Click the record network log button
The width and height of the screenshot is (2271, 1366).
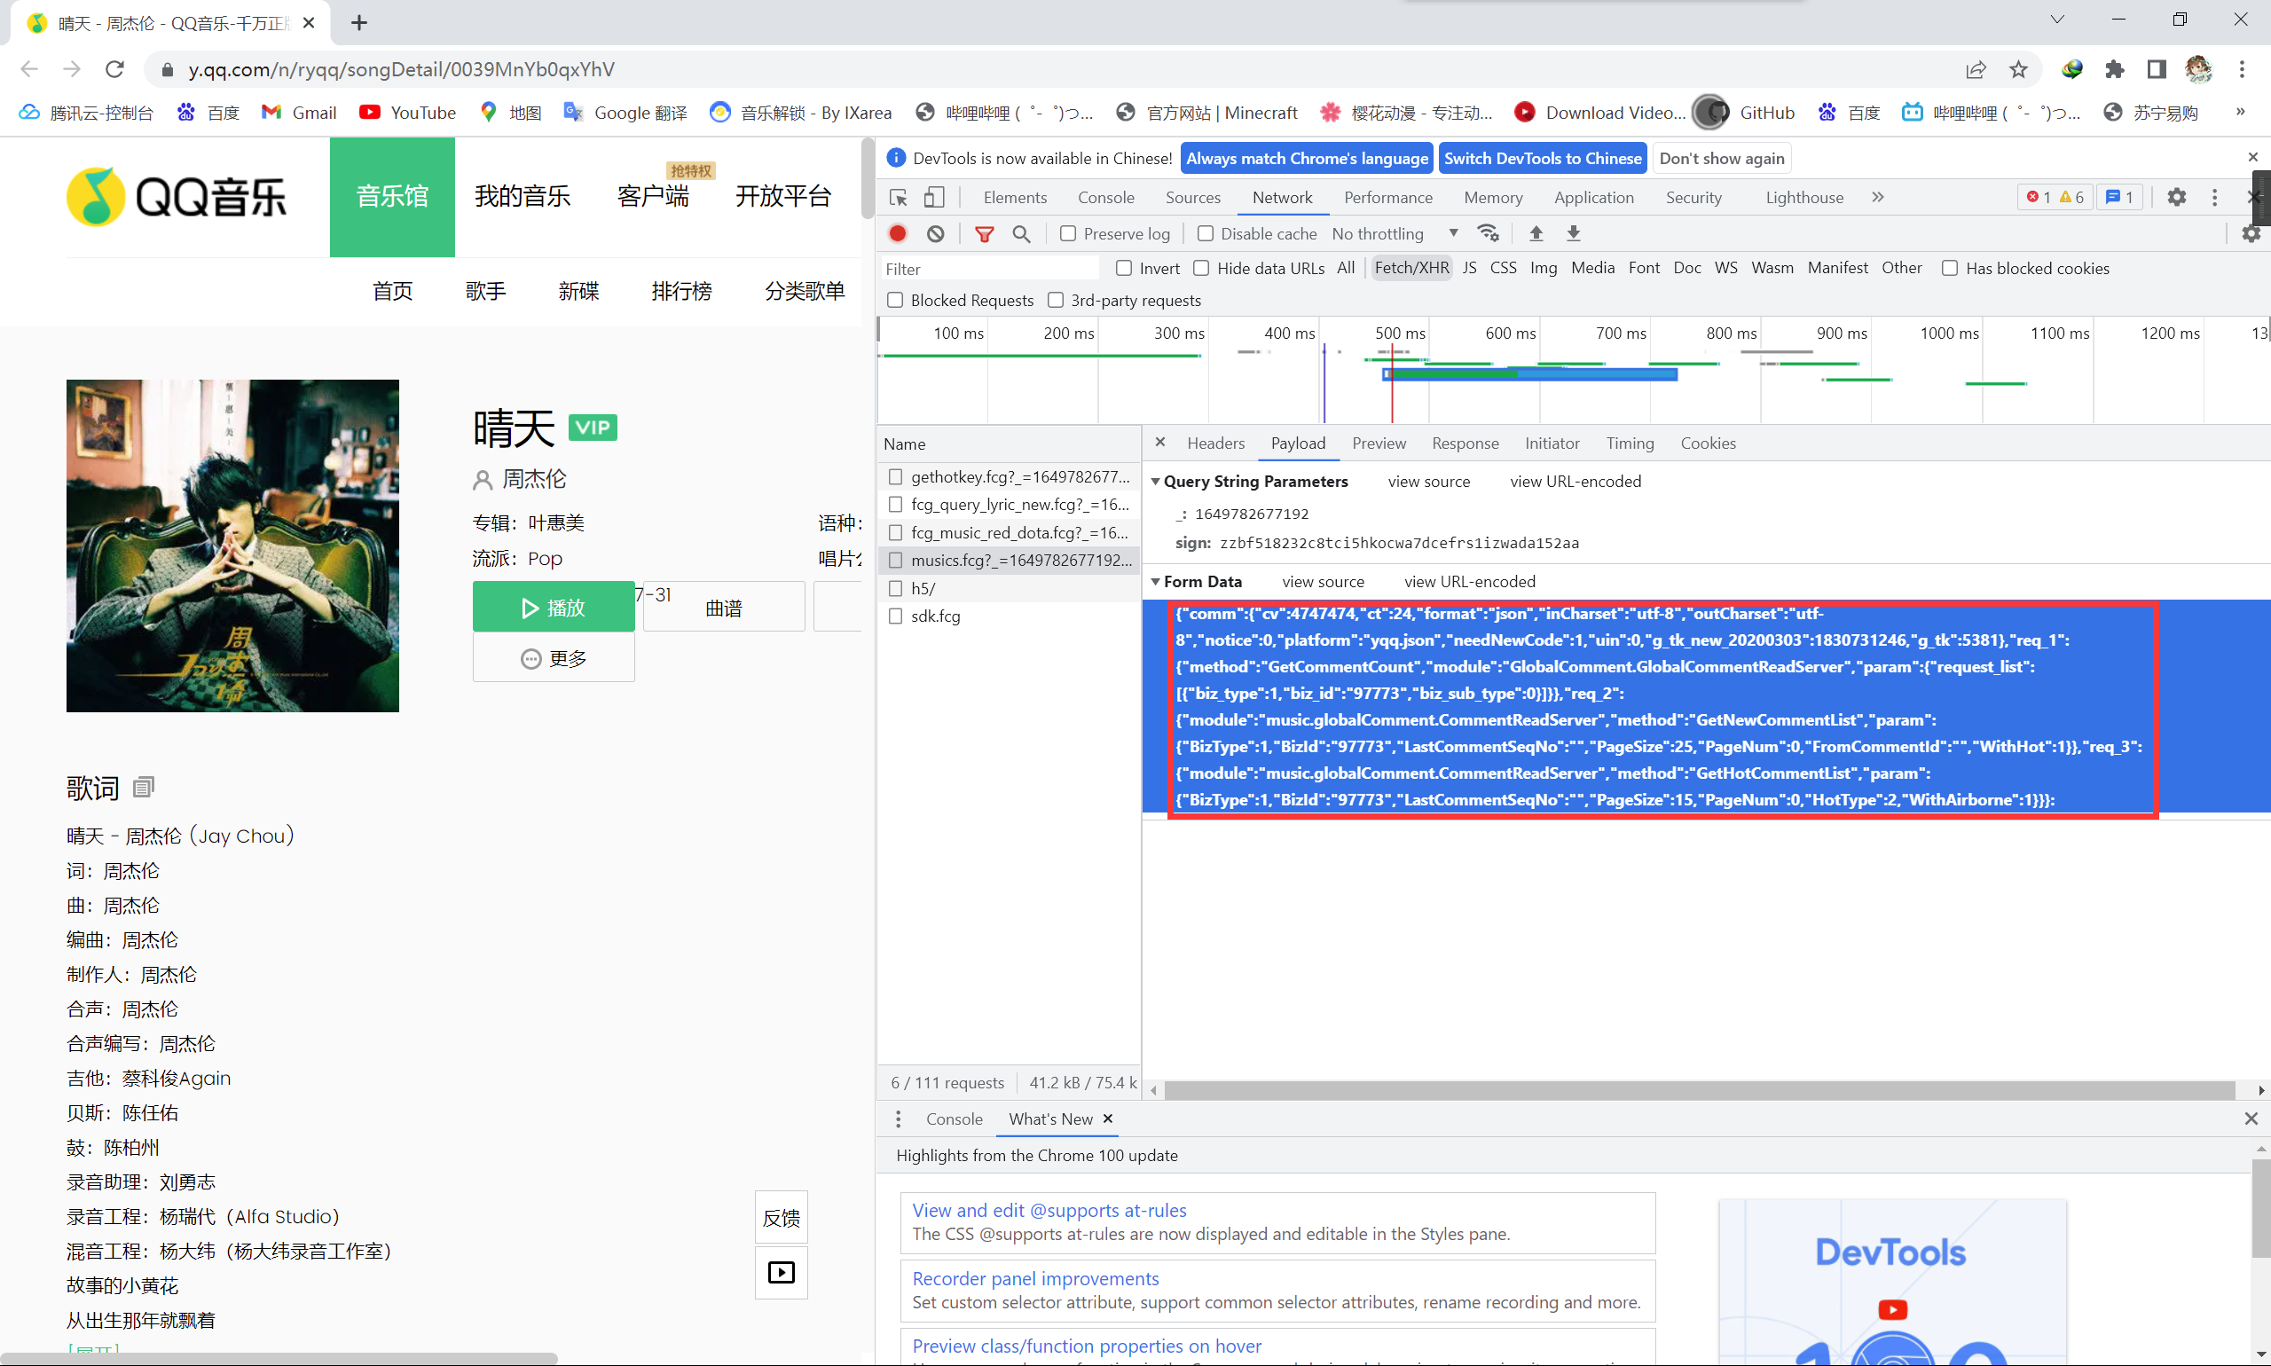click(898, 234)
